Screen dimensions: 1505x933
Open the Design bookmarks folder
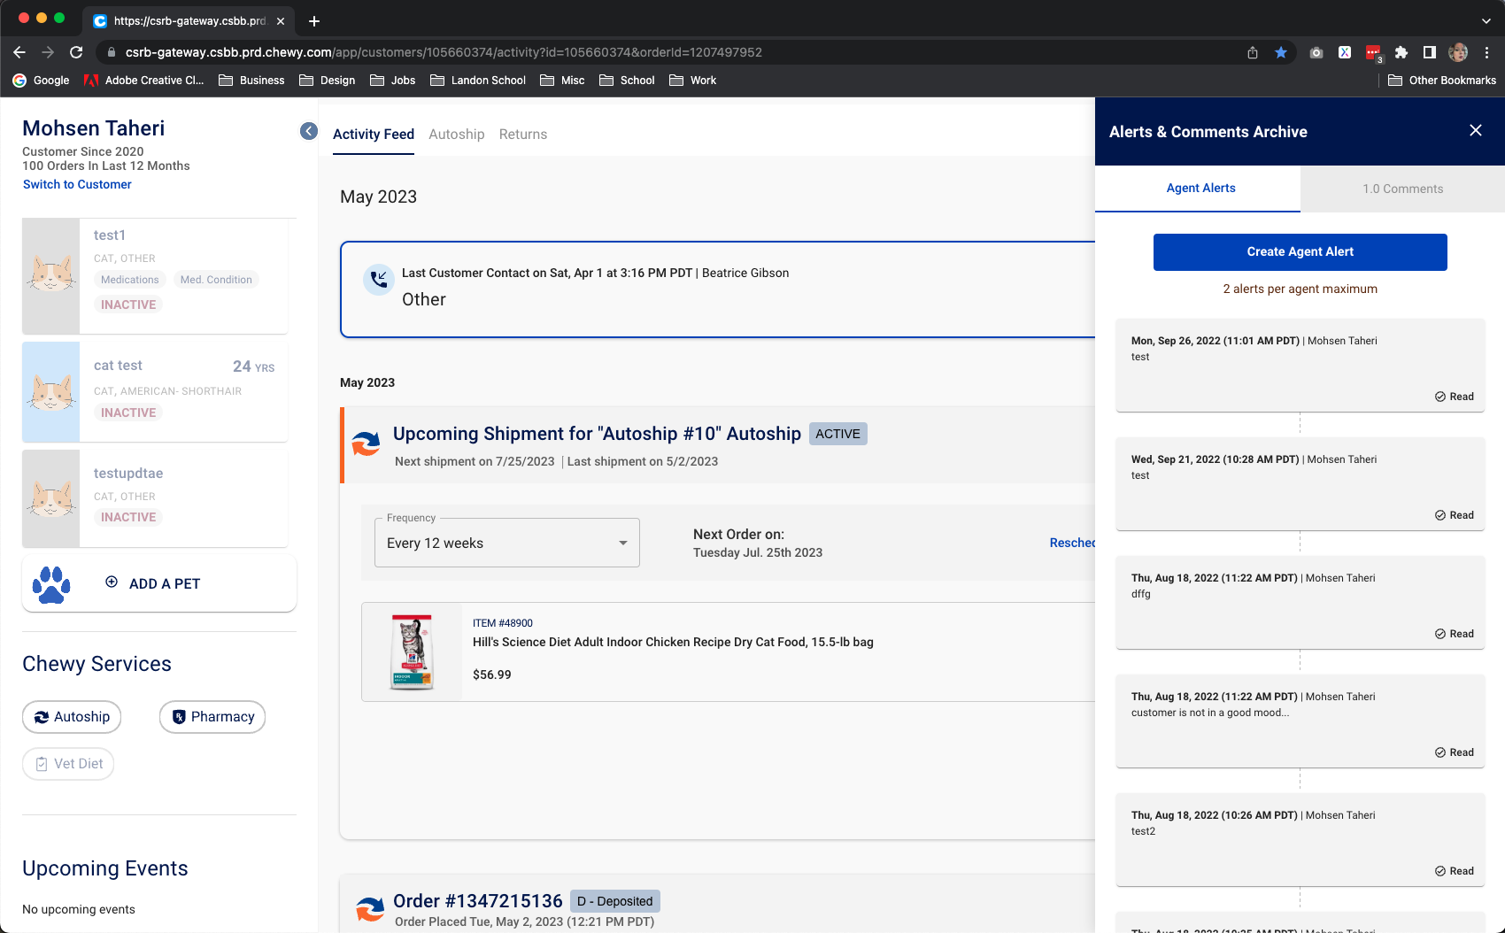328,81
